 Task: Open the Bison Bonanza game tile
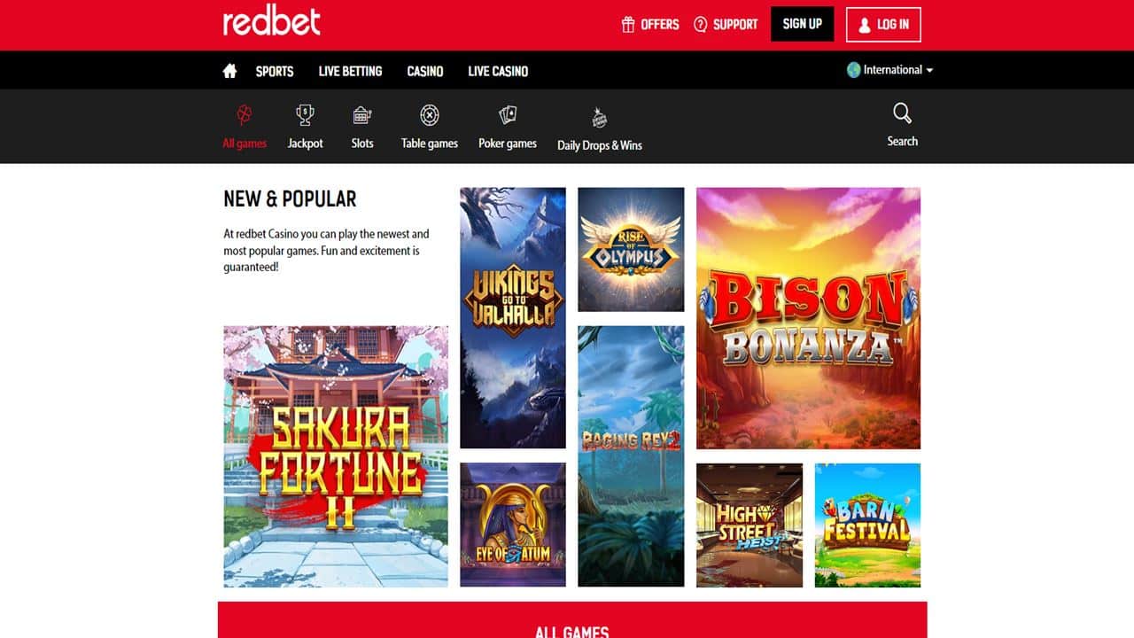coord(808,318)
